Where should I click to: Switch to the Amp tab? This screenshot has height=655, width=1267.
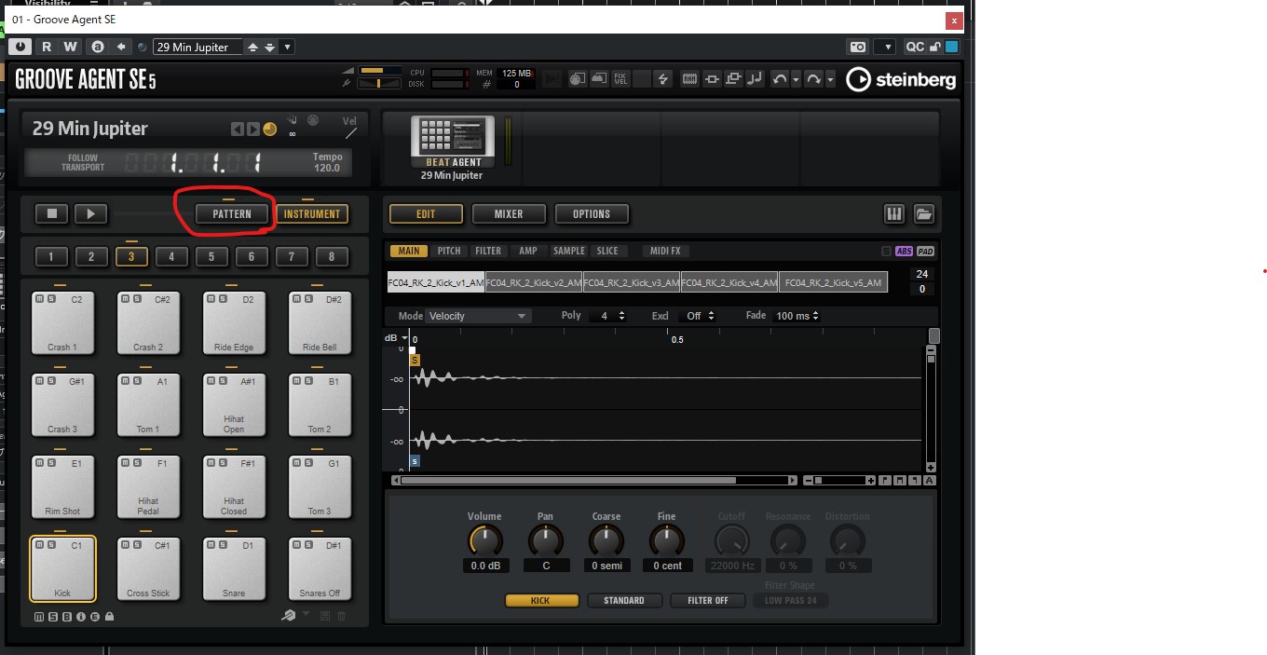click(x=528, y=251)
